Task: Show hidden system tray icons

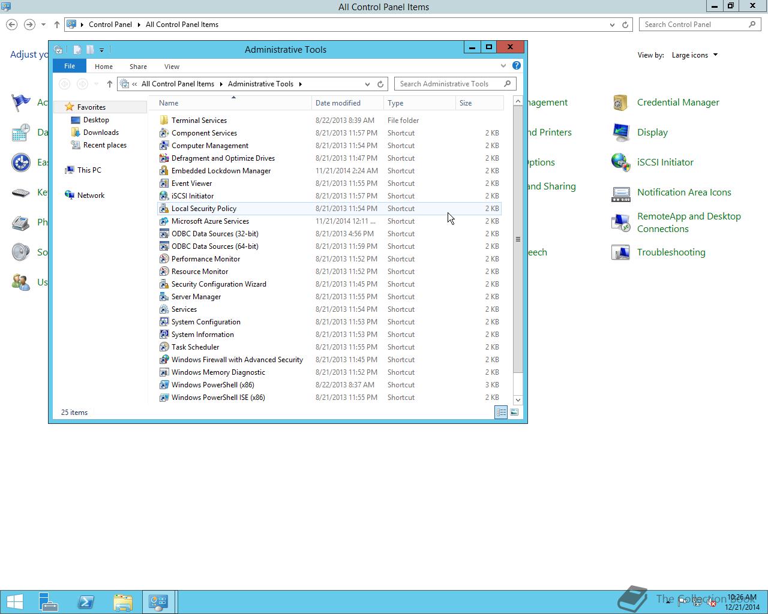Action: point(668,602)
